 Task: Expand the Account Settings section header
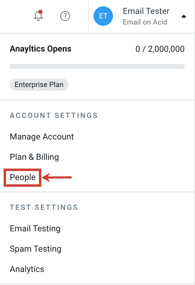pos(54,116)
